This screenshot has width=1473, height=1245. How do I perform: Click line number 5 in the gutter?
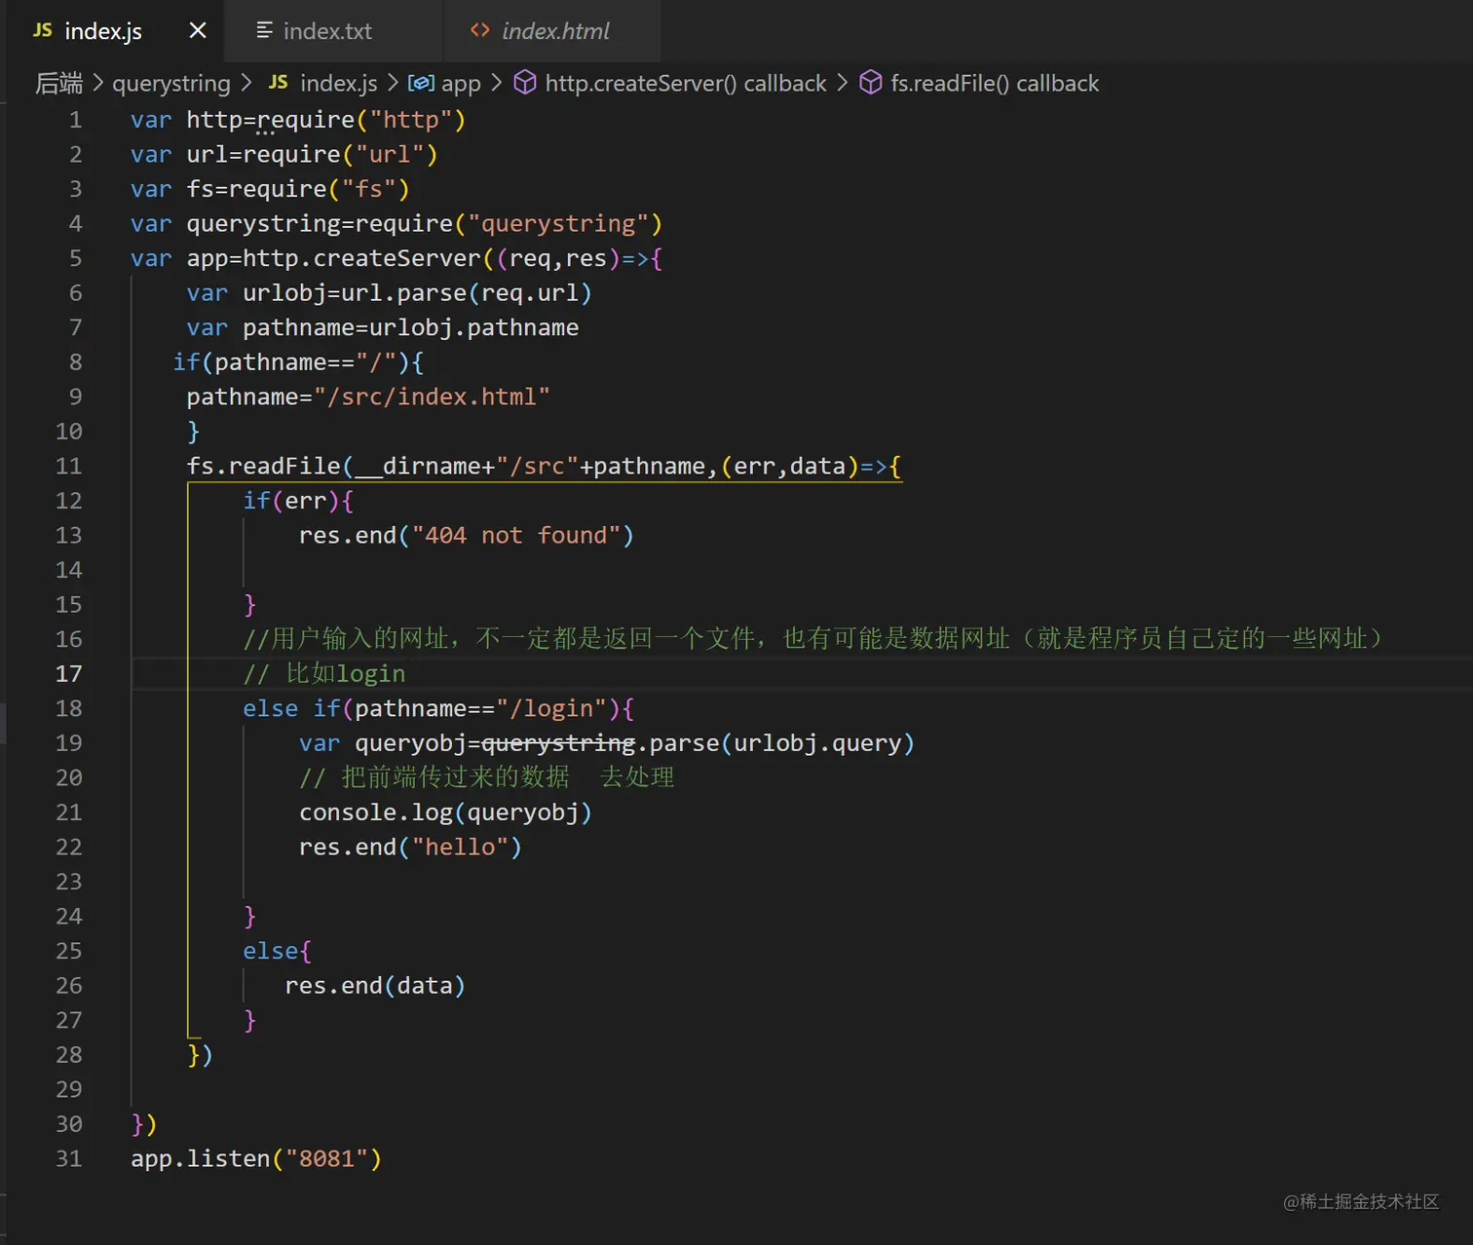tap(75, 258)
